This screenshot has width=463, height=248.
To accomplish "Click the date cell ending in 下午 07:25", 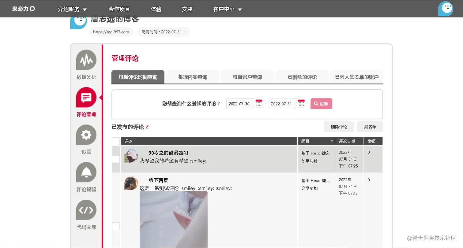I will tap(349, 159).
